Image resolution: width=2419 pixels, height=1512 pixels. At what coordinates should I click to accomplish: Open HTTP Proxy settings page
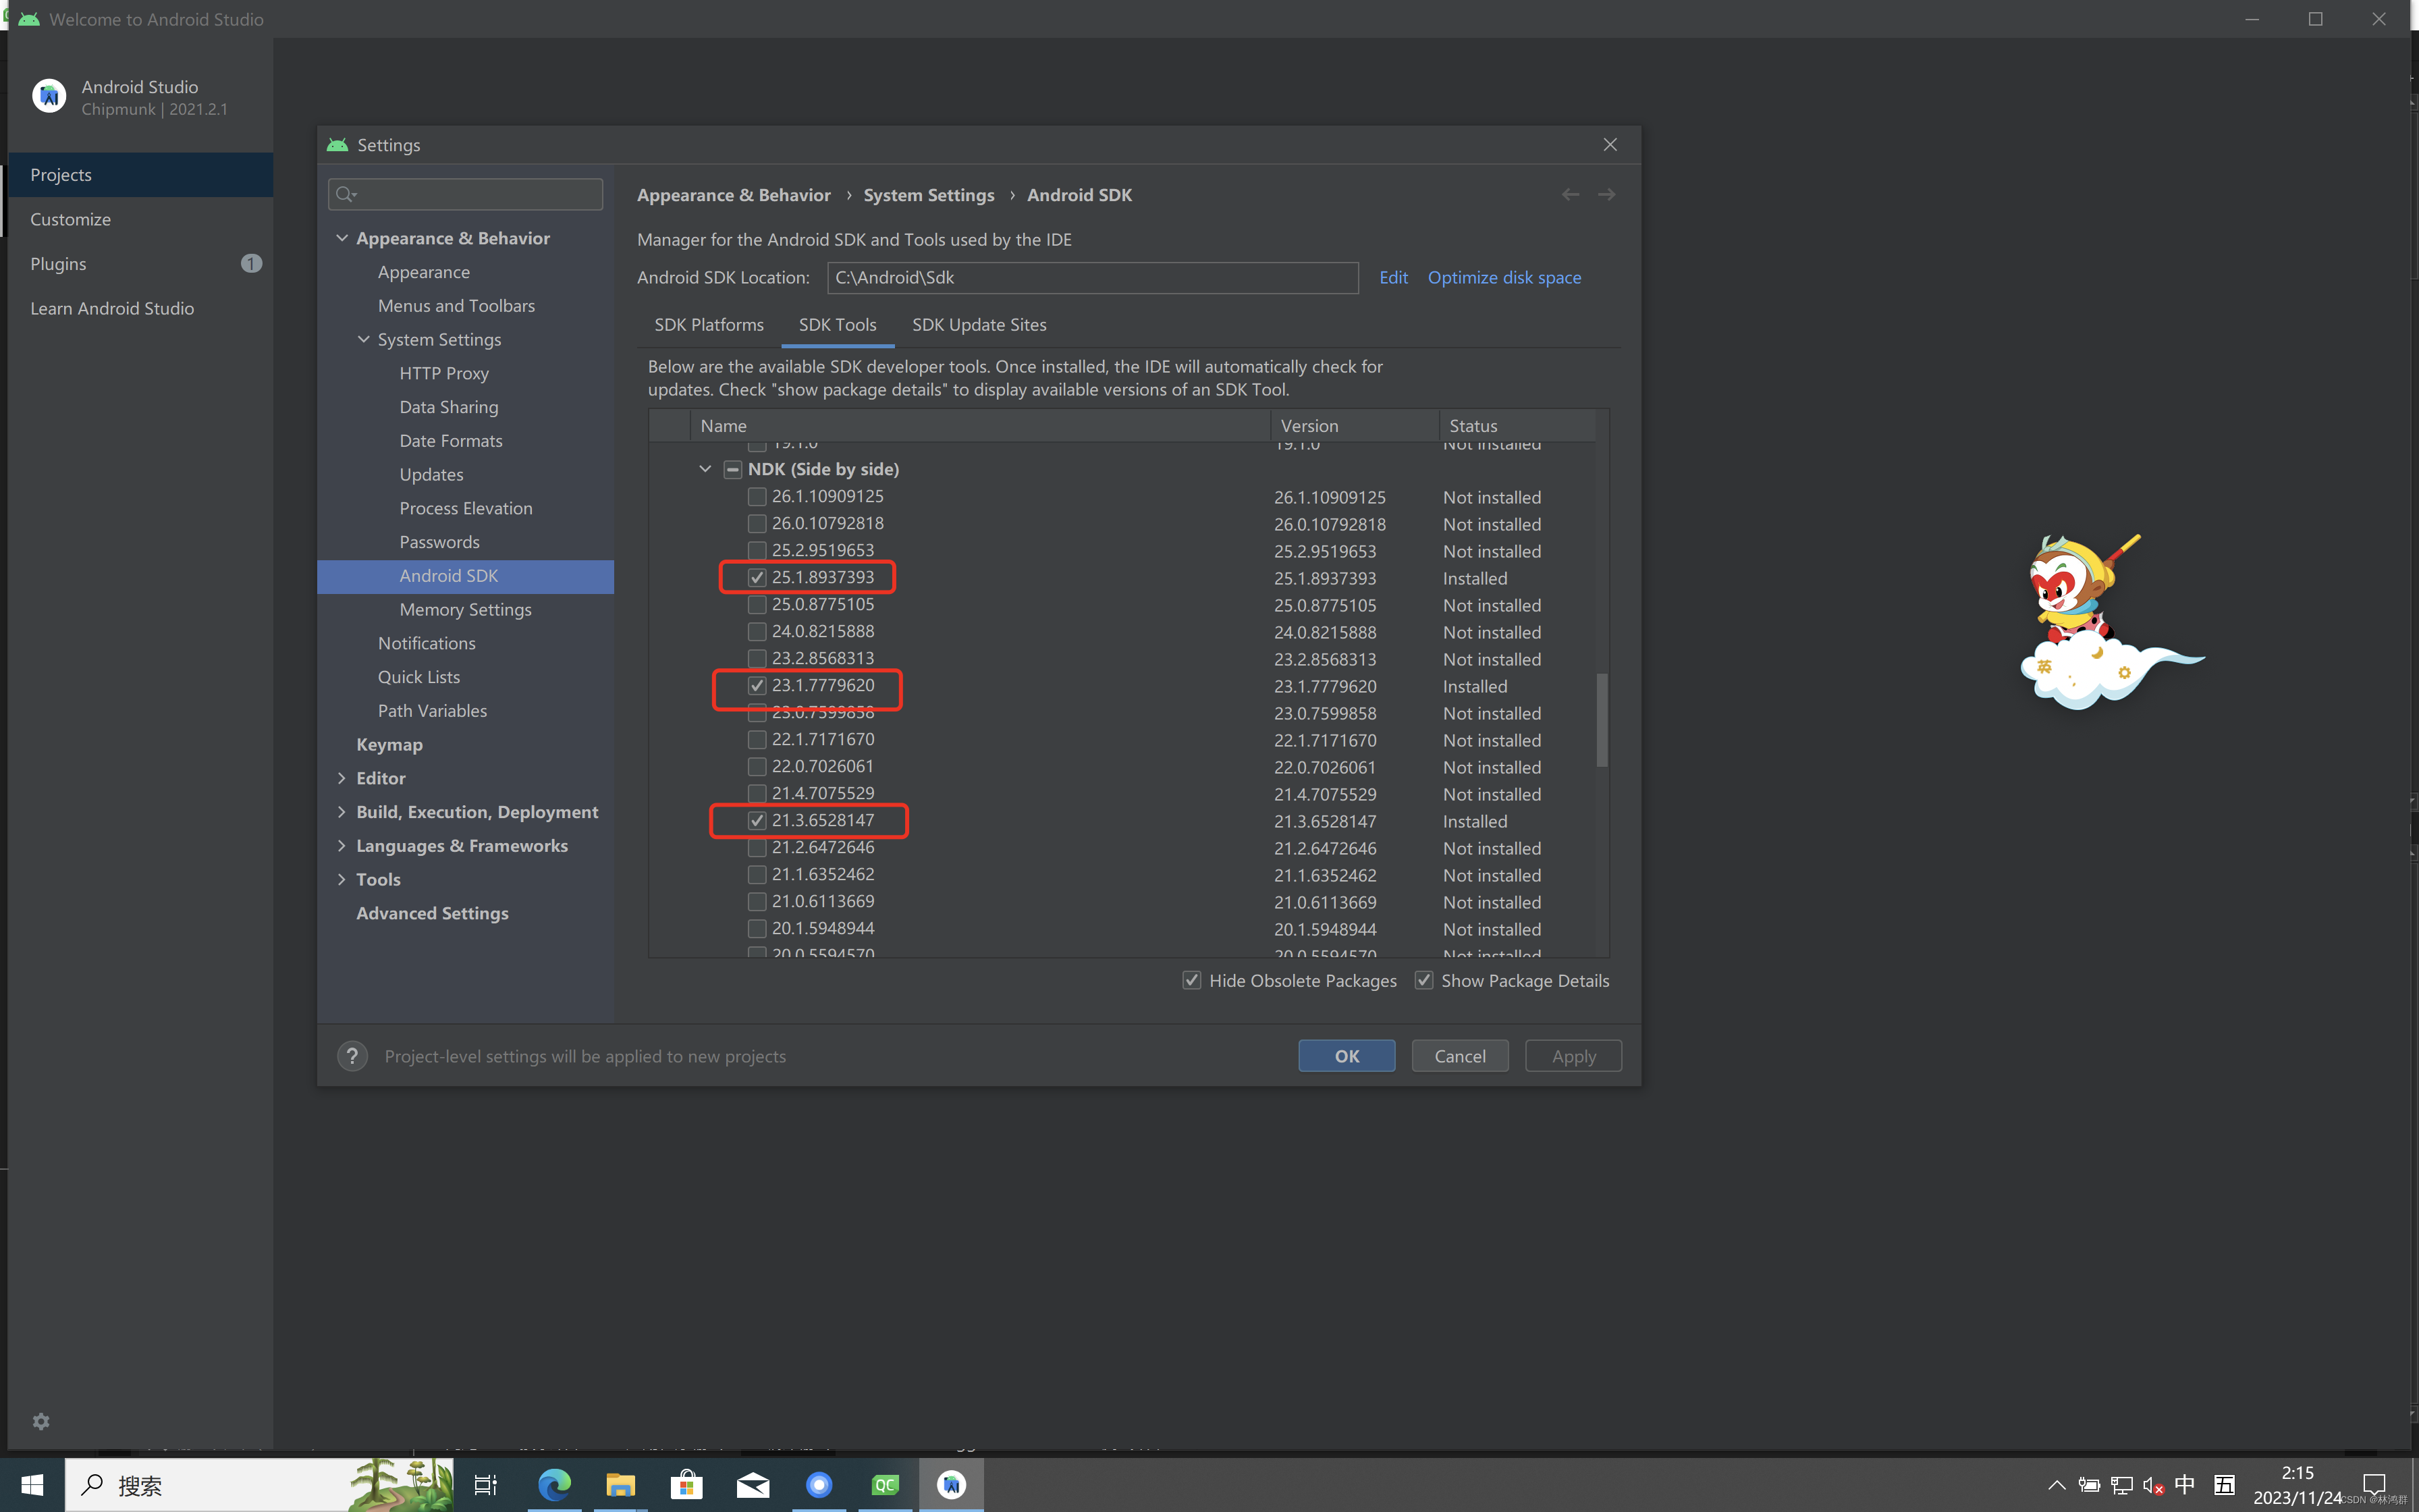pyautogui.click(x=466, y=373)
